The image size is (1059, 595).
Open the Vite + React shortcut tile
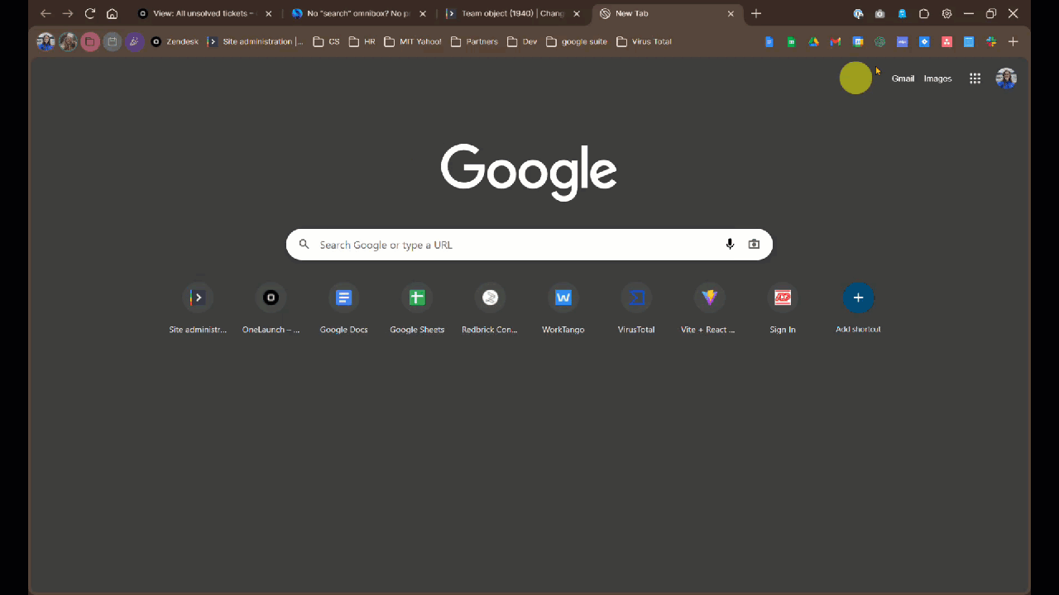[x=709, y=309]
